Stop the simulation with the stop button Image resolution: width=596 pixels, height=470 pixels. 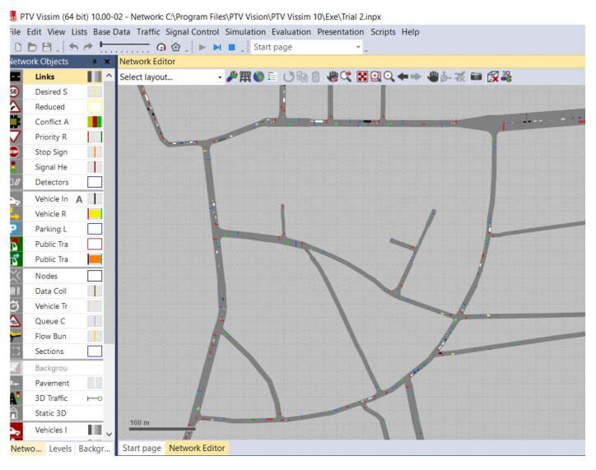pos(232,48)
